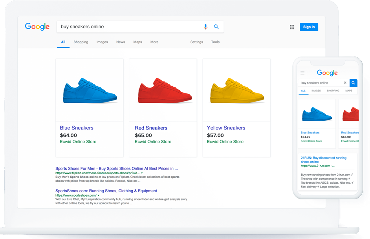This screenshot has height=239, width=370.
Task: Tap Ecwid Online Store under phone Blue Sneakers
Action: coord(311,141)
